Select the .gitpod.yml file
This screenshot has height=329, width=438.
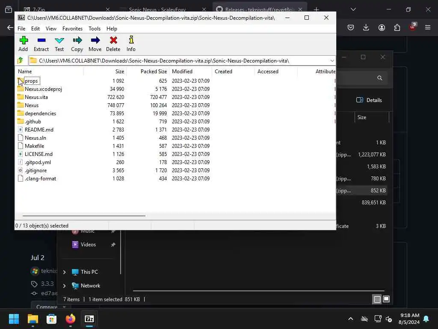point(38,162)
